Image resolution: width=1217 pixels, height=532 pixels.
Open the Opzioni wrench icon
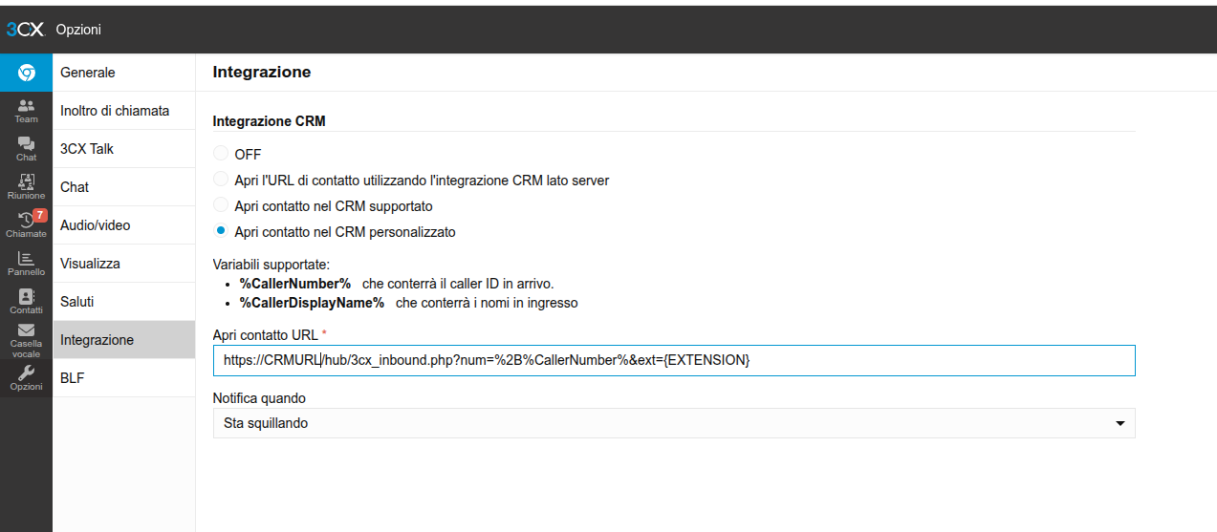pos(26,378)
